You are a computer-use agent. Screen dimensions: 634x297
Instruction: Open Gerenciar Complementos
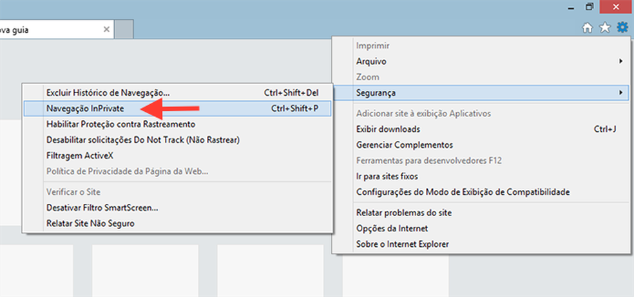(481, 145)
